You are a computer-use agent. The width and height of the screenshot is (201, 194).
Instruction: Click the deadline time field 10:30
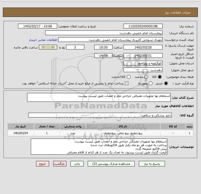[103, 47]
